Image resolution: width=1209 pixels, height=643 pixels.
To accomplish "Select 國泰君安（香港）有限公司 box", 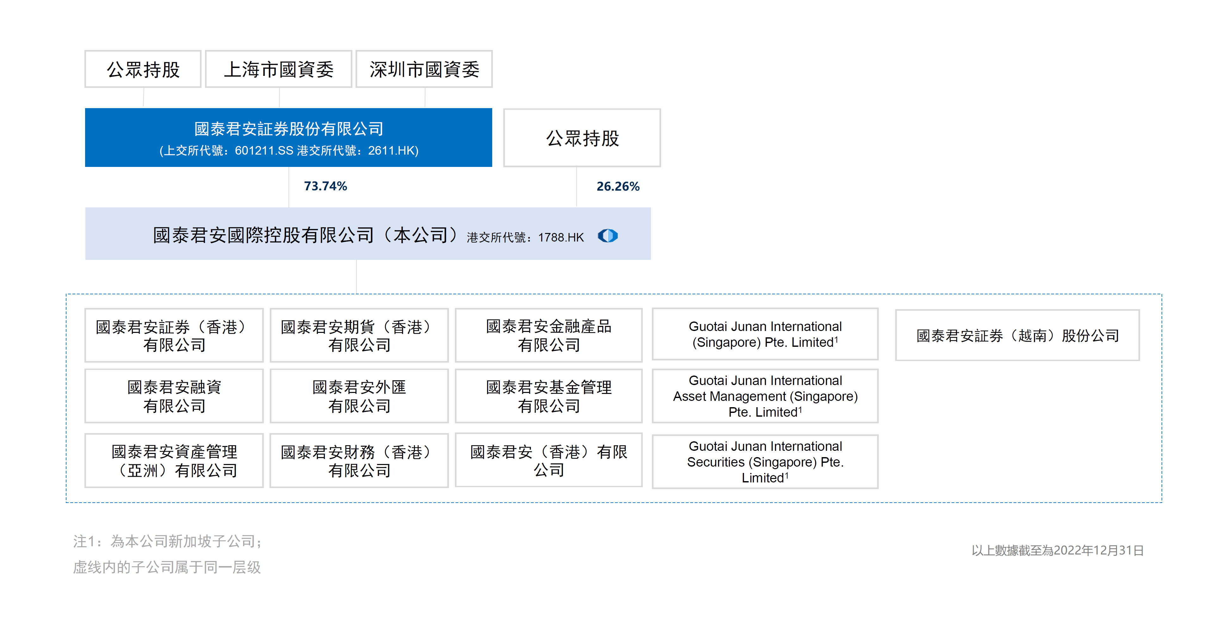I will 549,460.
